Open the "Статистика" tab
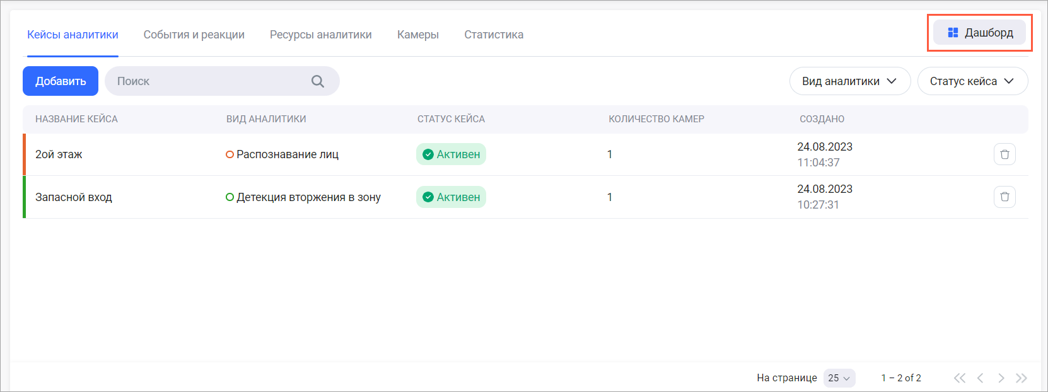The width and height of the screenshot is (1048, 392). click(x=494, y=35)
